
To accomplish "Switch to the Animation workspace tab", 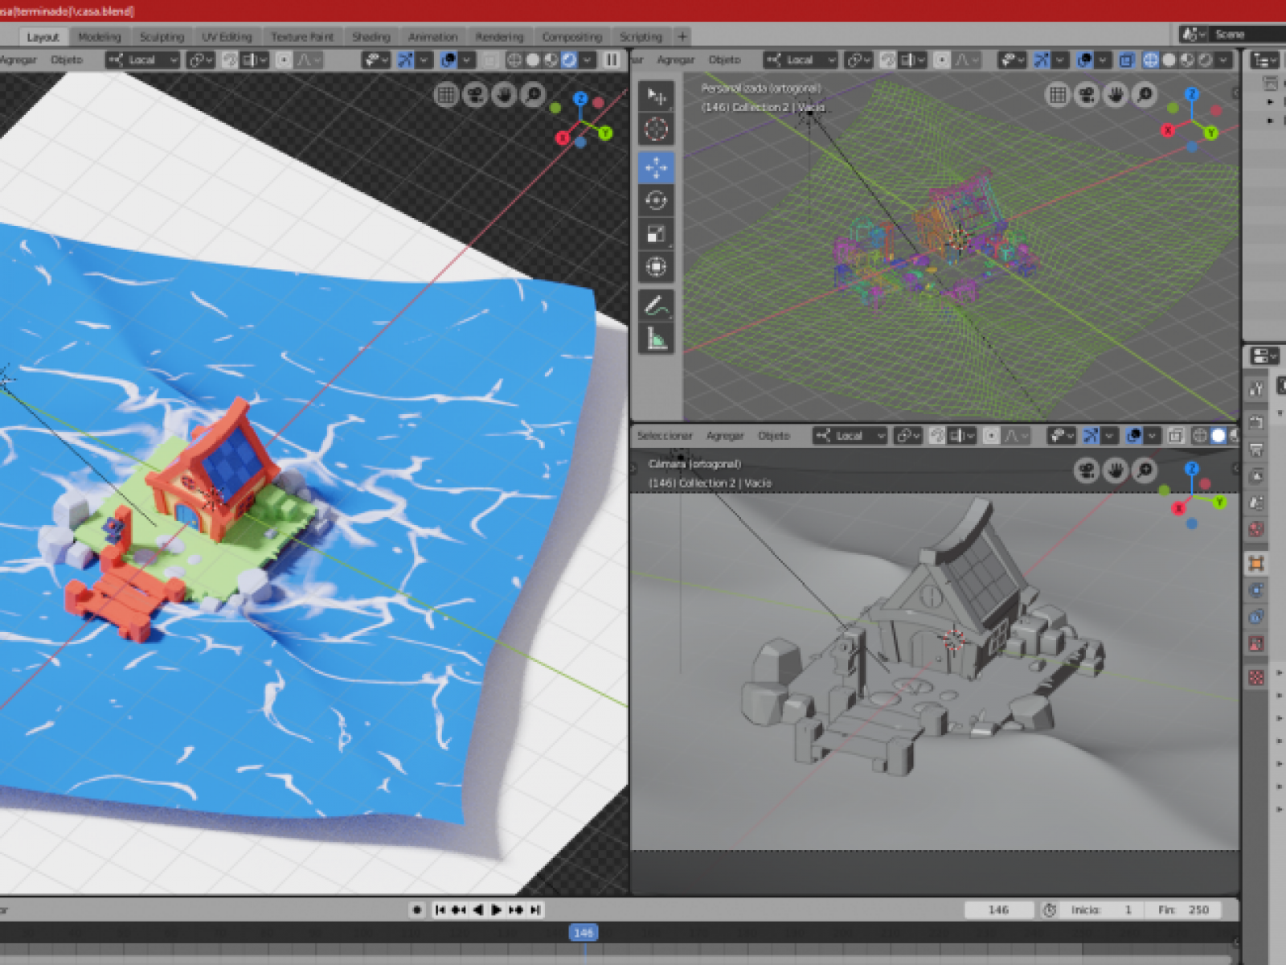I will point(432,37).
